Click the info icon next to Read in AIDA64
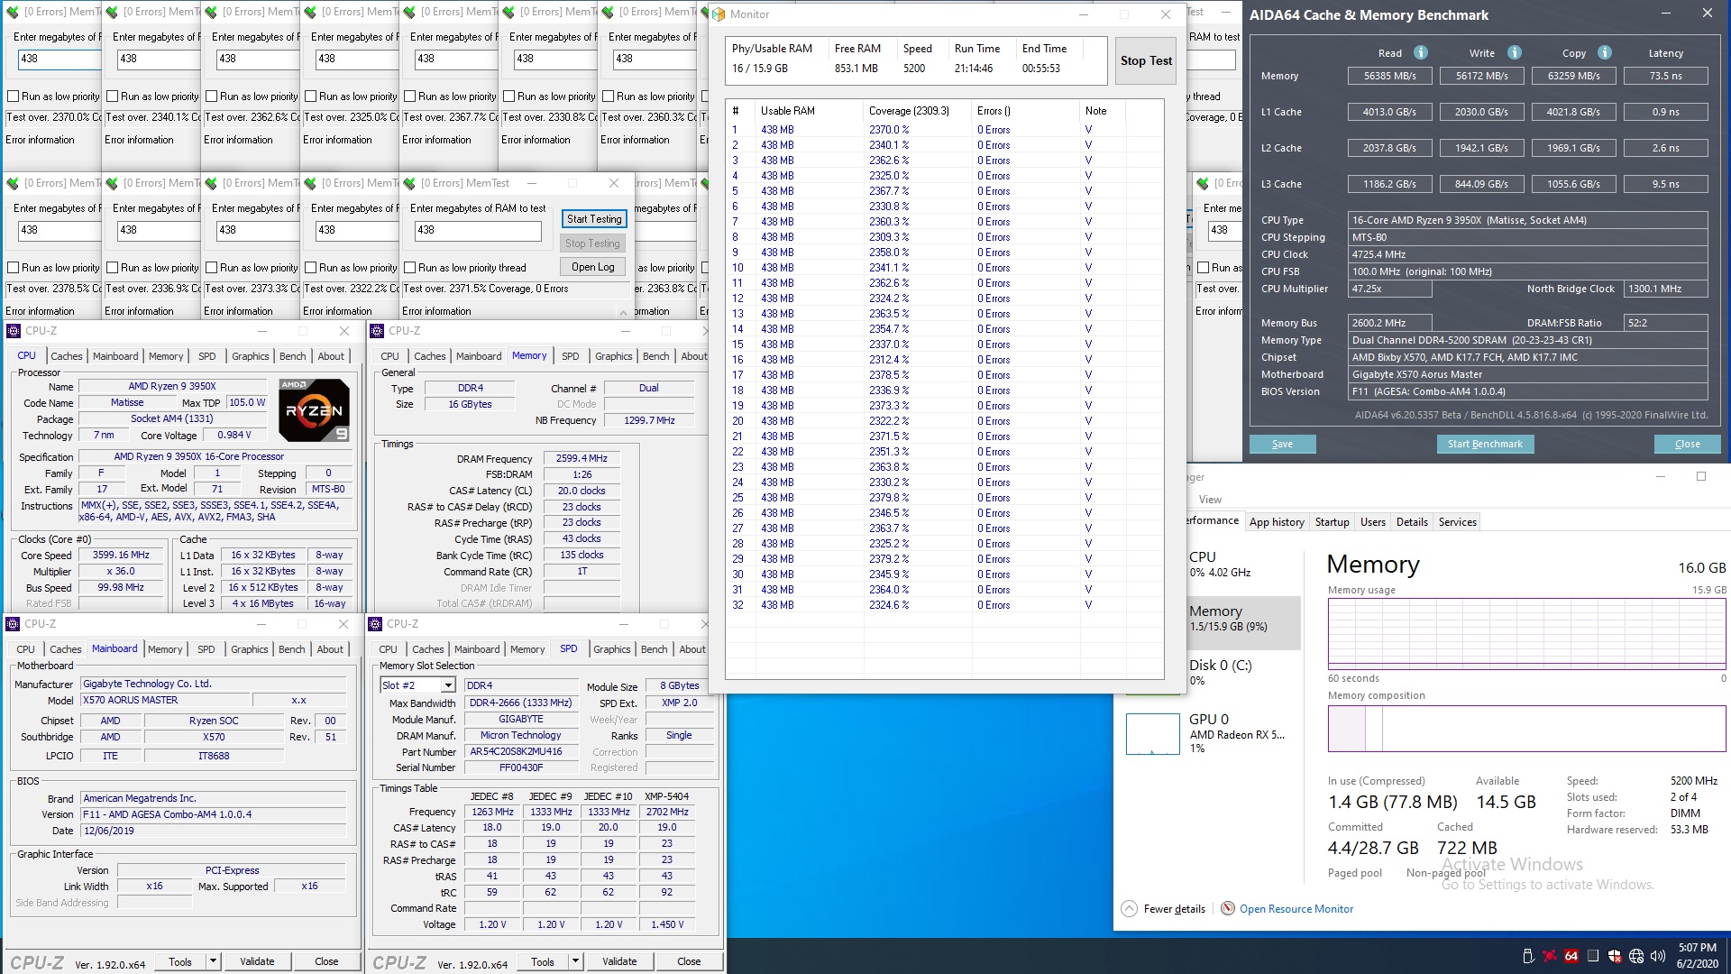Image resolution: width=1731 pixels, height=974 pixels. point(1421,52)
